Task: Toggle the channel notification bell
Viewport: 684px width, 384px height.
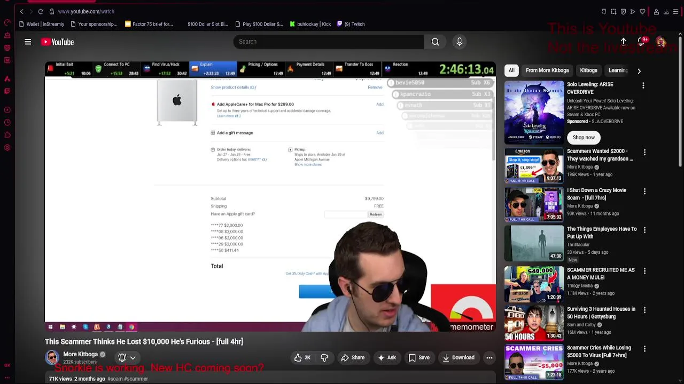Action: coord(122,358)
